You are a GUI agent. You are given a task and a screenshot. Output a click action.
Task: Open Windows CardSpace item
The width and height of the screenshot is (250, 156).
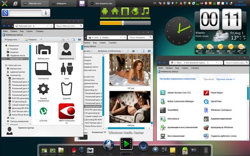click(x=217, y=110)
